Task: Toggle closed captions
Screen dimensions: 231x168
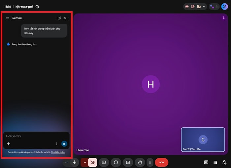Action: [x=128, y=162]
